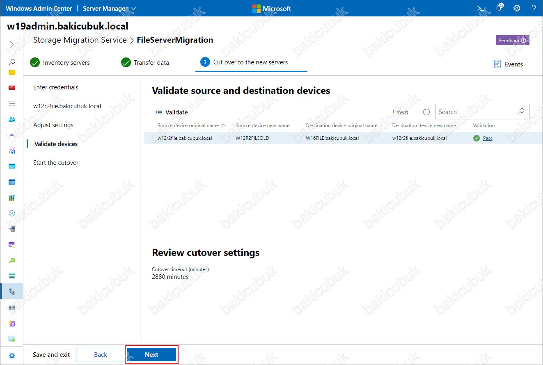
Task: Click the search magnifier in Search box
Action: (521, 112)
